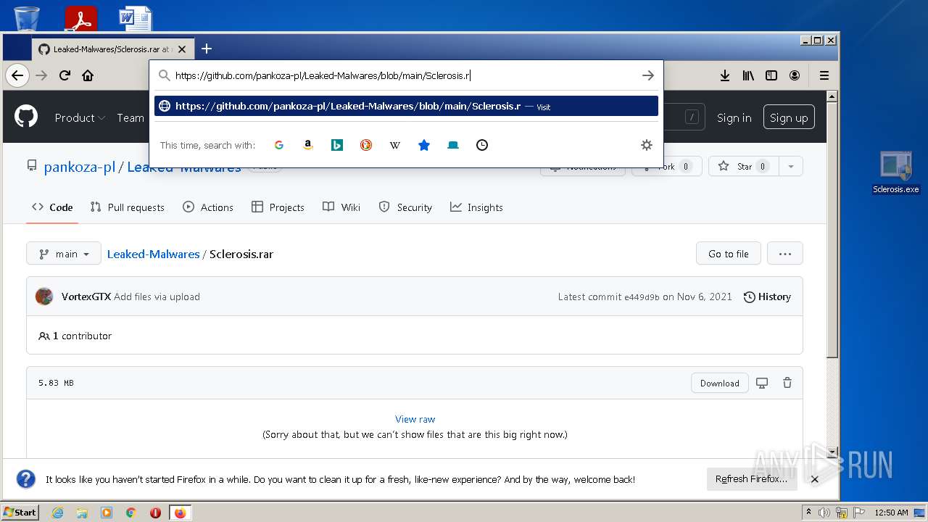Viewport: 928px width, 522px height.
Task: Click the Team link in GitHub header
Action: (130, 117)
